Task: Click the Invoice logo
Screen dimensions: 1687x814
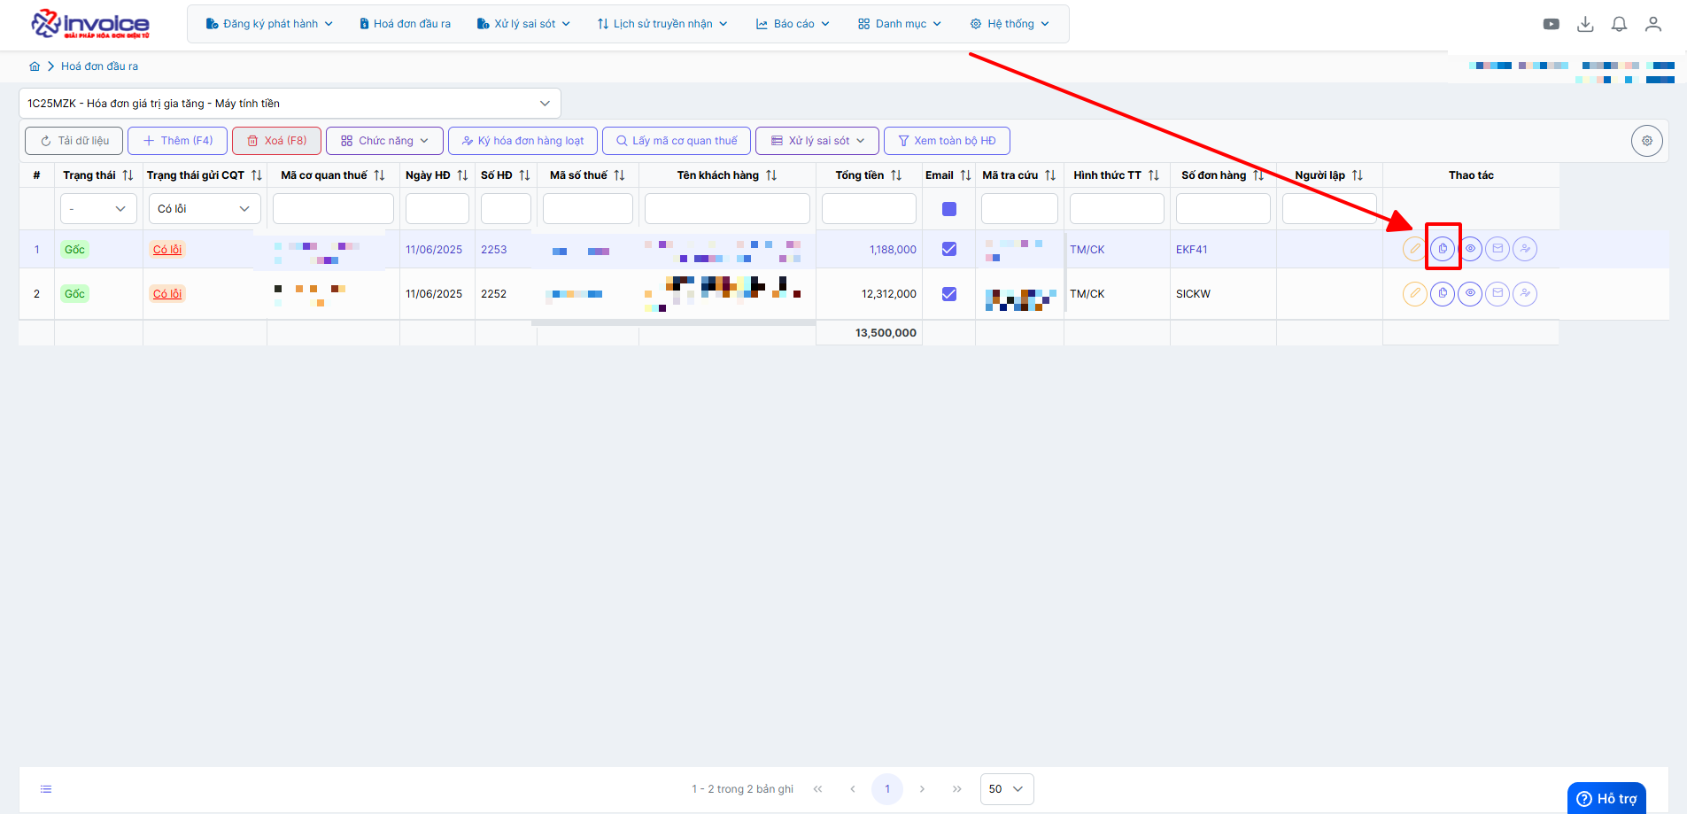Action: pyautogui.click(x=90, y=24)
